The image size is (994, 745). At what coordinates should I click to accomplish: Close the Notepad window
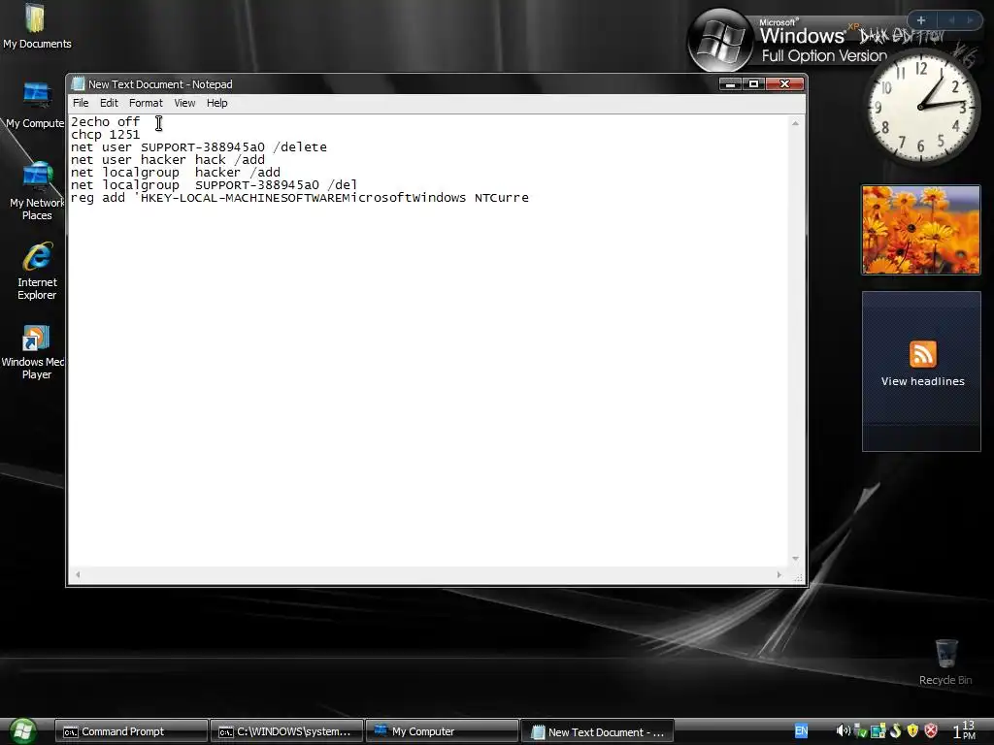pyautogui.click(x=784, y=83)
